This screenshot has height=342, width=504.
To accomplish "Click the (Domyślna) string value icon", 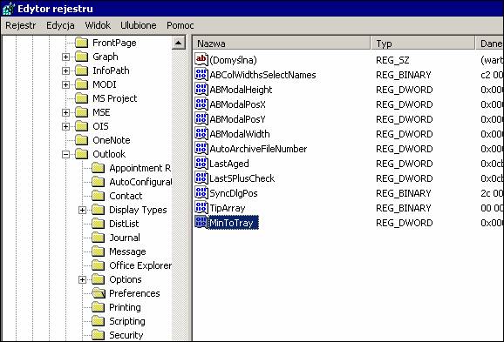I will point(201,60).
